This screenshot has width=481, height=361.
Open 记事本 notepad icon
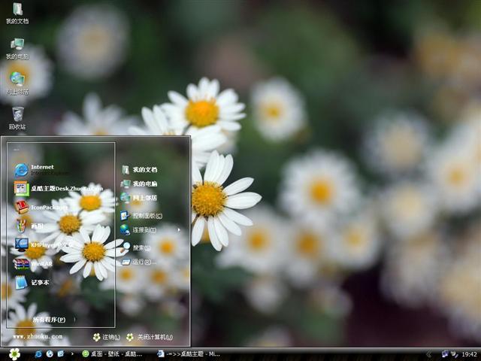pos(32,283)
